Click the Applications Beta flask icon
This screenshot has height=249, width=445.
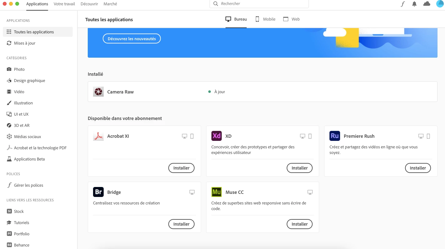(x=9, y=159)
